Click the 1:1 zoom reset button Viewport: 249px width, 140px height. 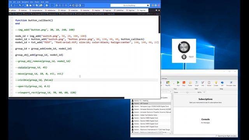tap(204, 92)
